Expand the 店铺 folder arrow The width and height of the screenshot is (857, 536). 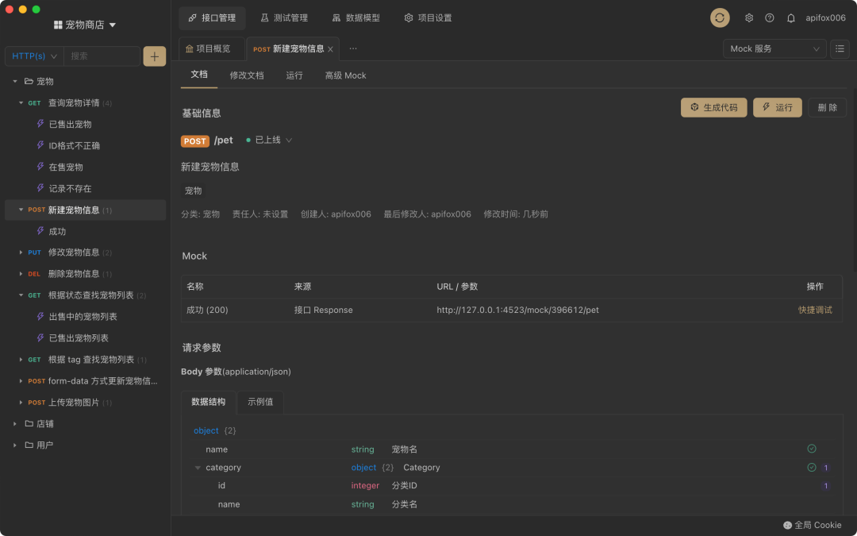(x=15, y=424)
